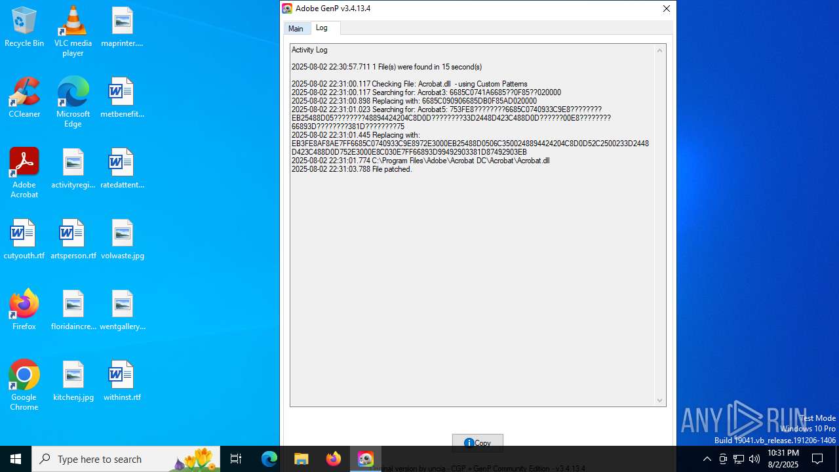Select withinst.rtf file icon
Viewport: 839px width, 472px height.
(122, 381)
